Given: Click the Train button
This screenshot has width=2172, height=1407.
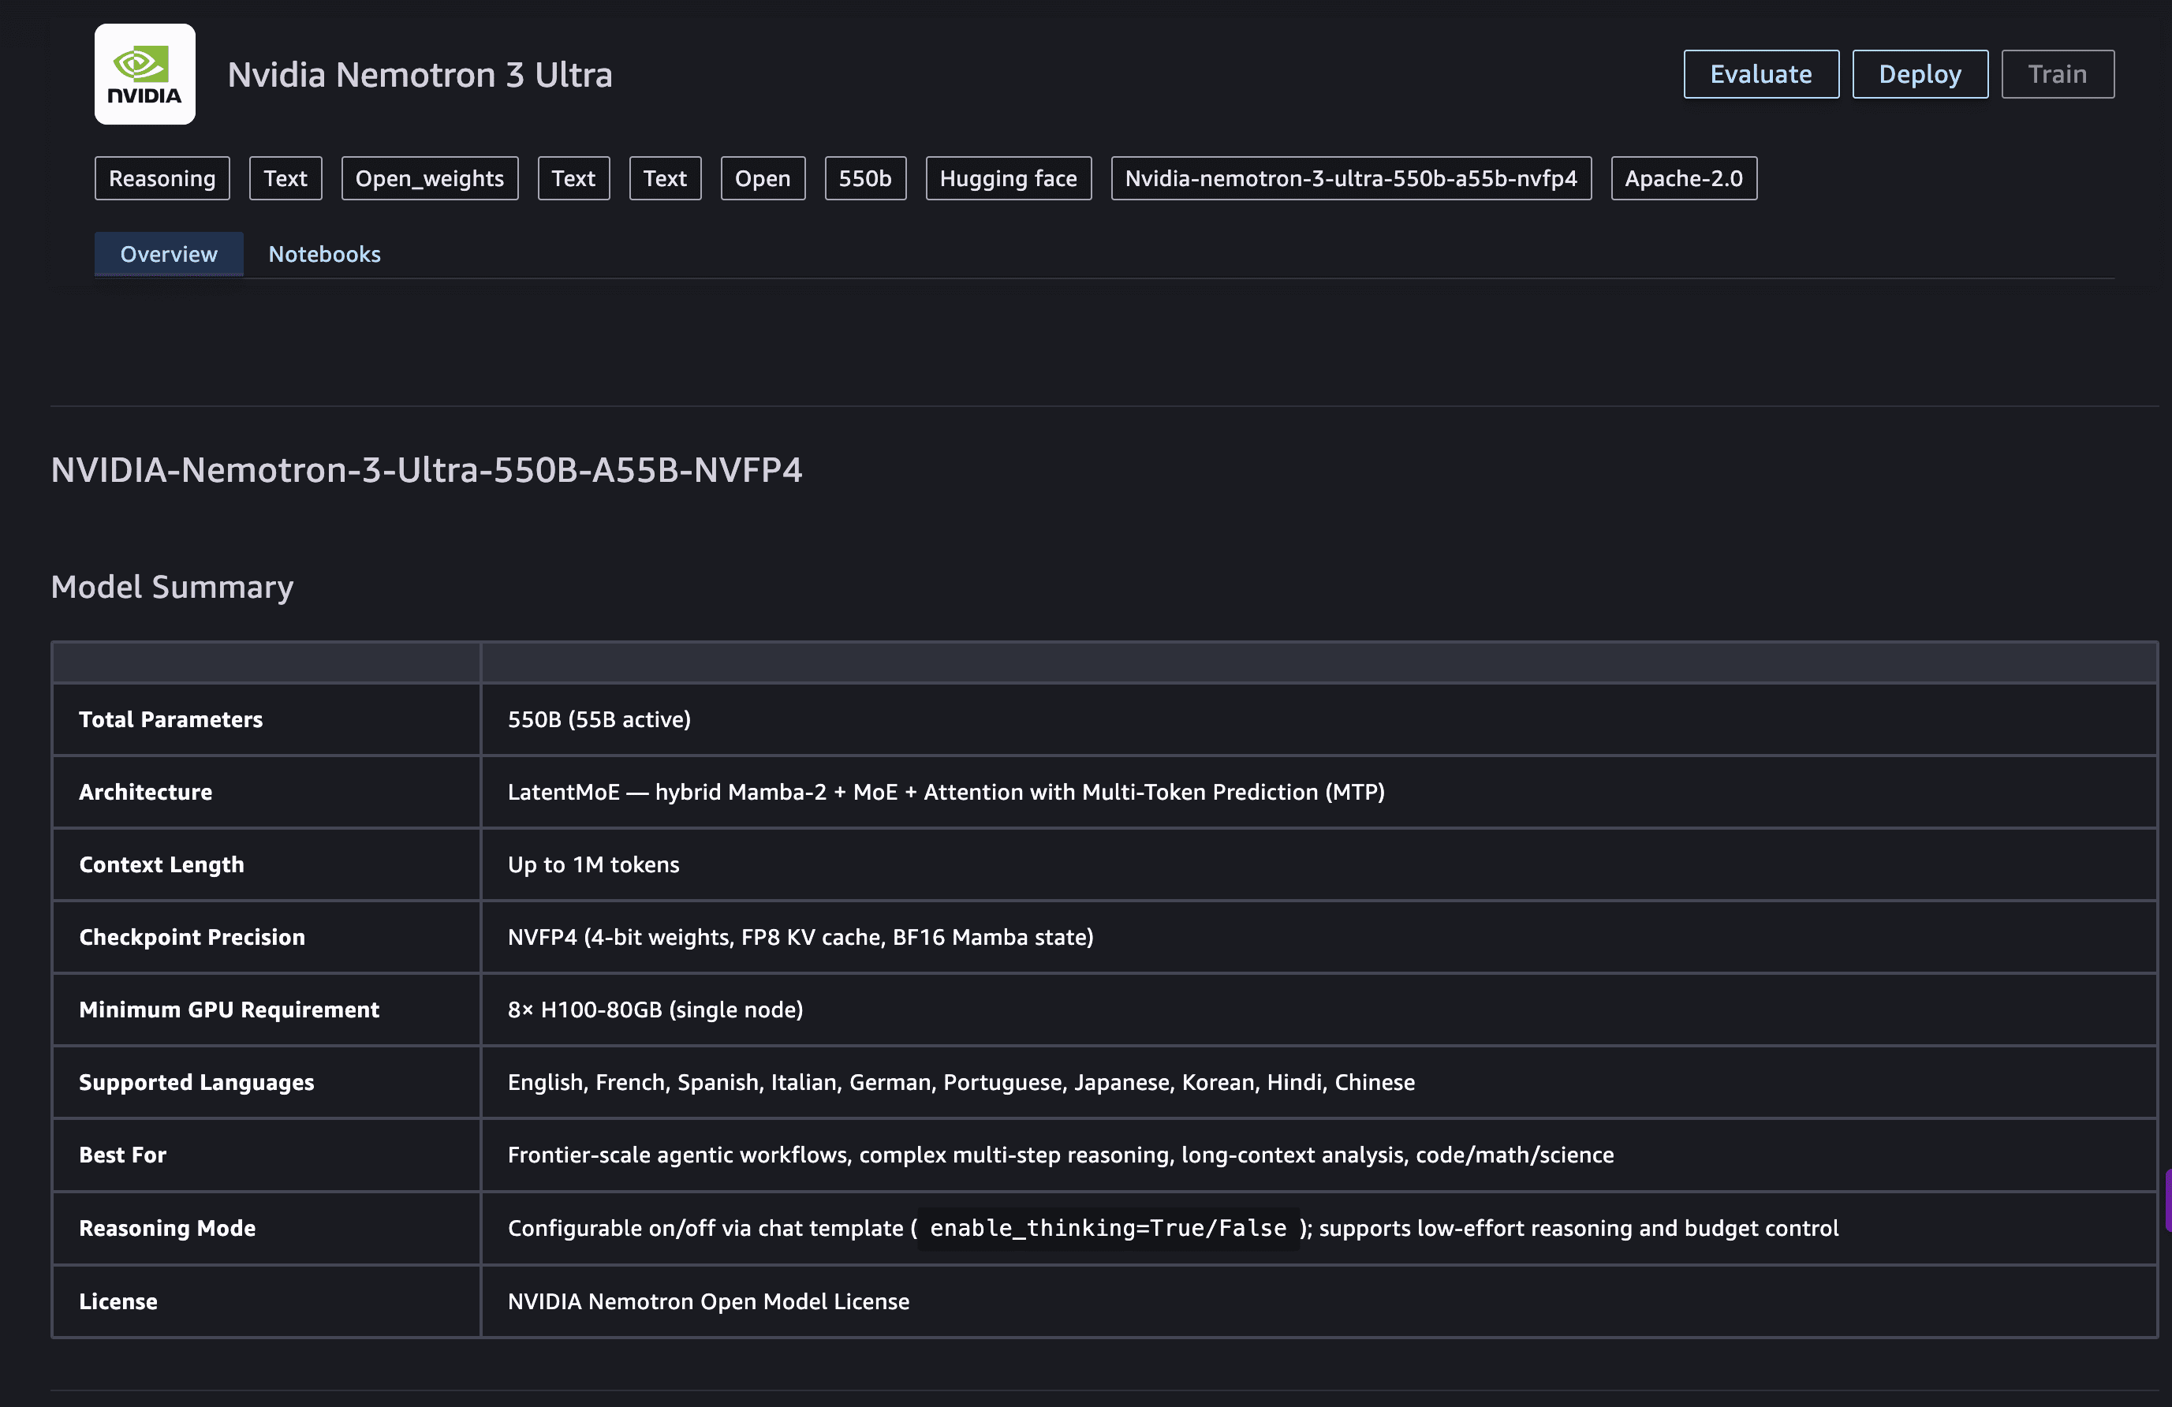Looking at the screenshot, I should (x=2057, y=74).
